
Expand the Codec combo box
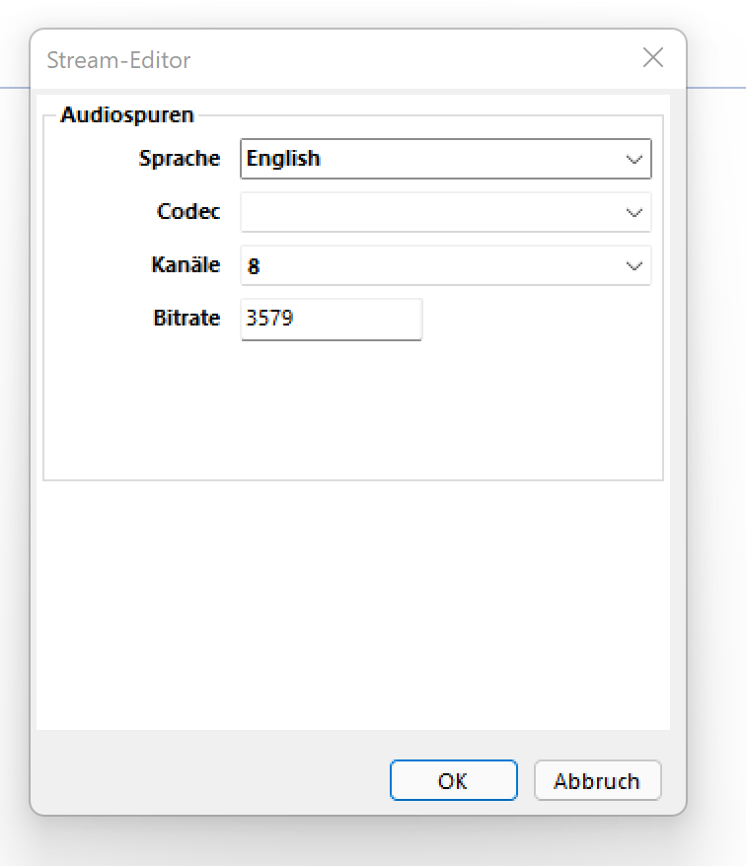tap(446, 212)
